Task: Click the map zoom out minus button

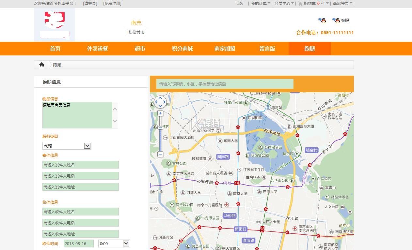Action: (160, 154)
